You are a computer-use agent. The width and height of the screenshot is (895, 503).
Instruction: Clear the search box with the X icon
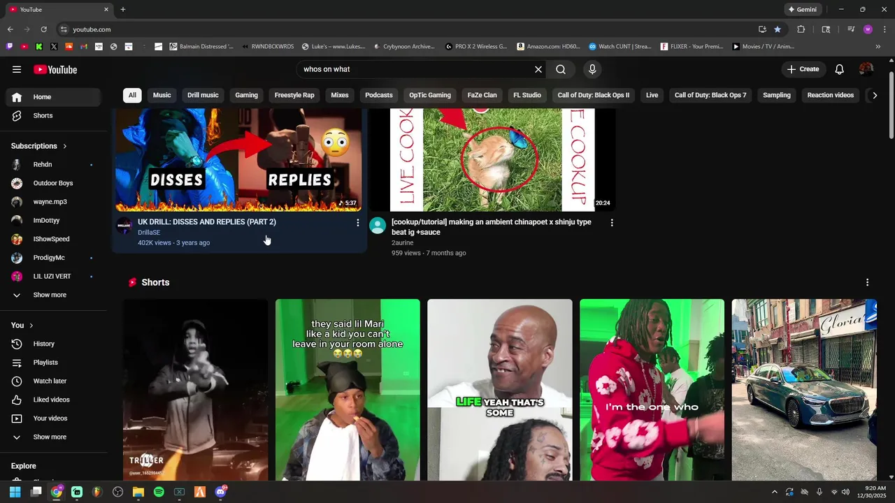(538, 69)
